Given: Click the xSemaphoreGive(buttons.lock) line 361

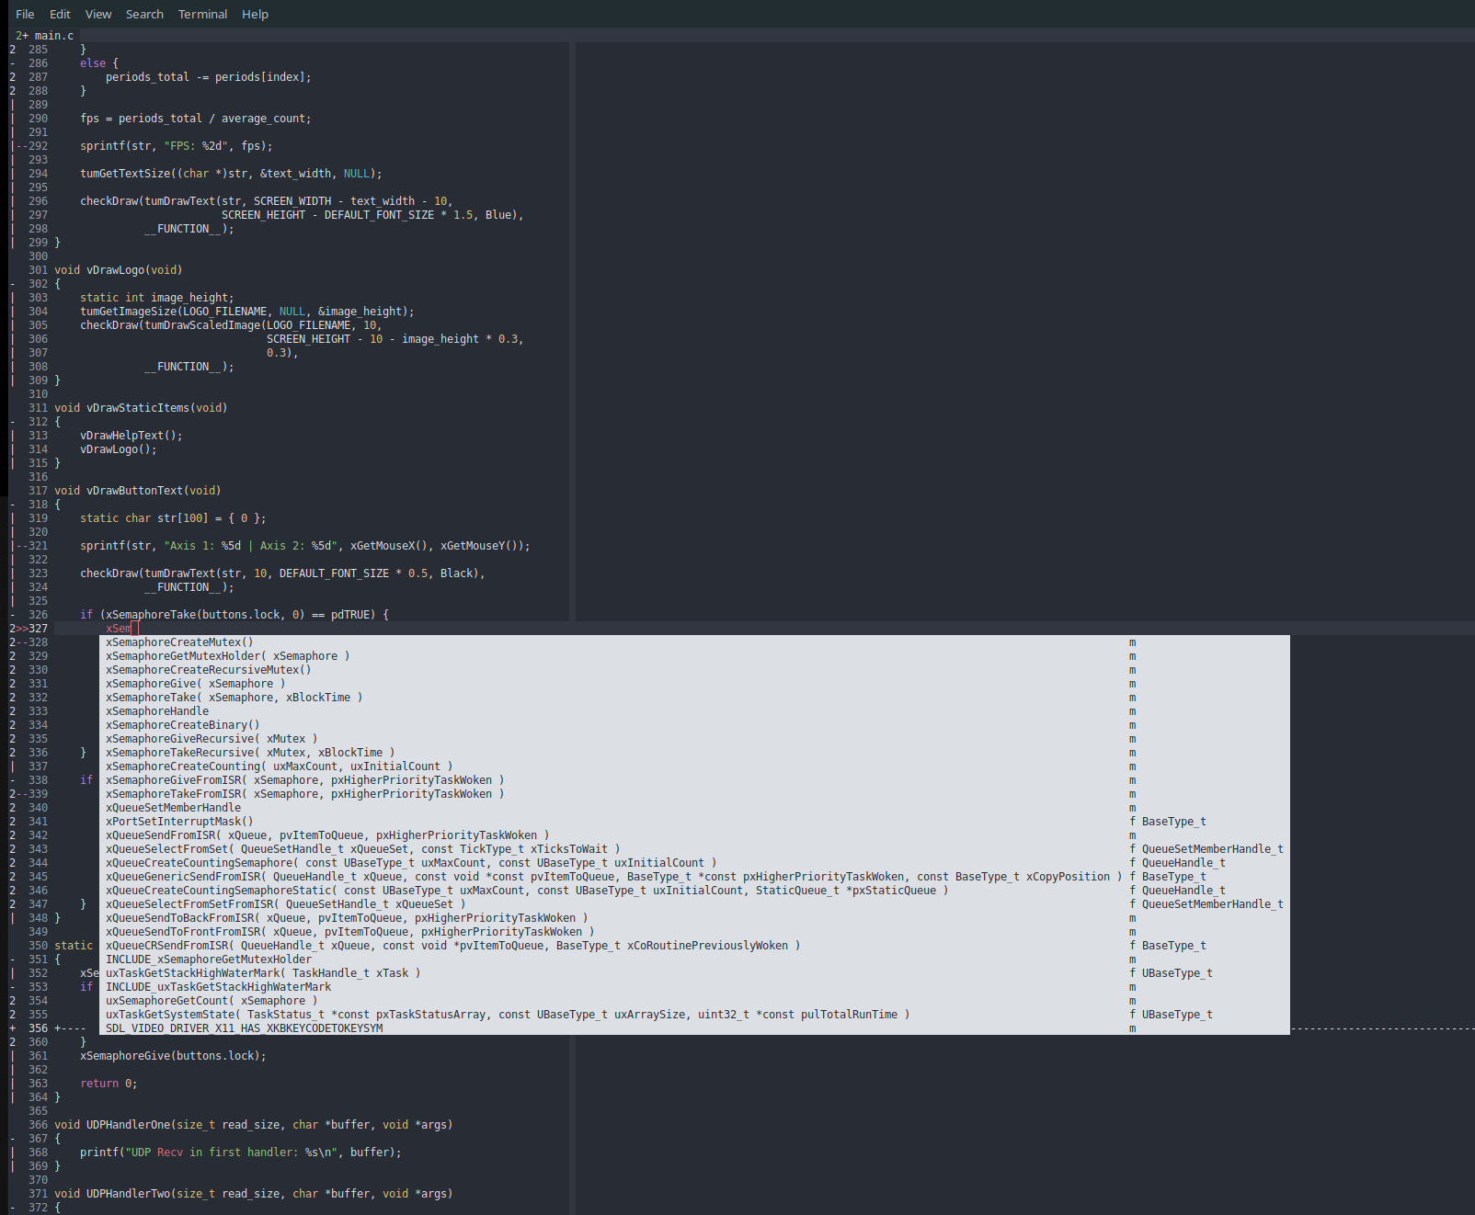Looking at the screenshot, I should (x=173, y=1056).
